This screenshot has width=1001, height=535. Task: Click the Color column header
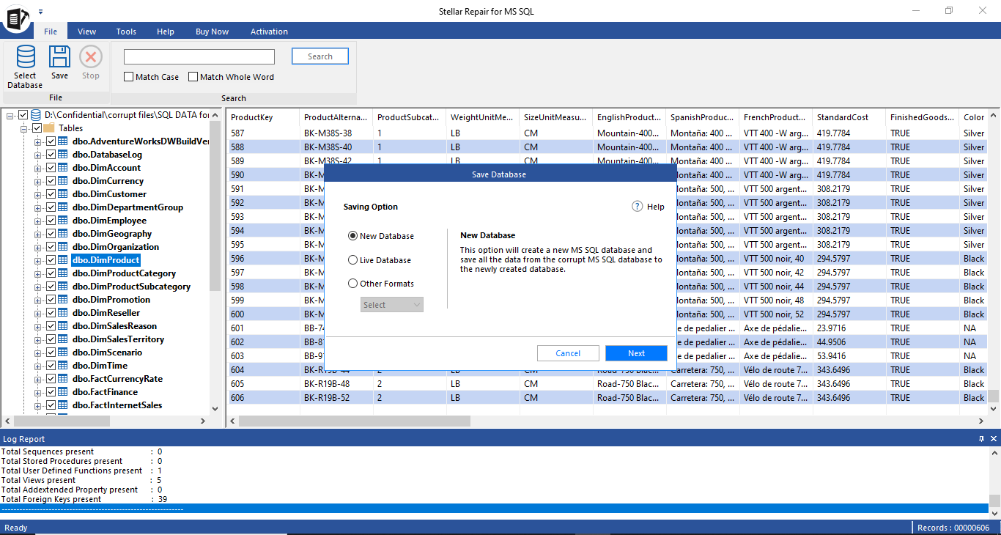974,117
